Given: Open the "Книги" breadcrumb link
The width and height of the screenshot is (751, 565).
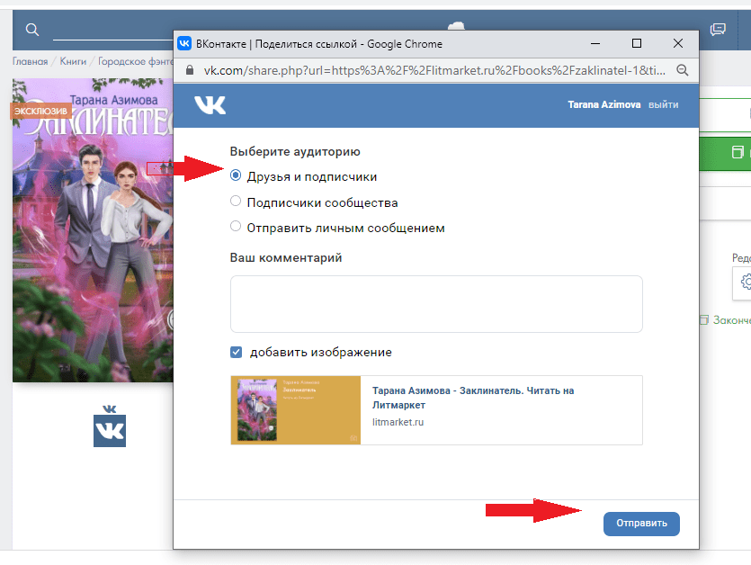Looking at the screenshot, I should [x=74, y=62].
